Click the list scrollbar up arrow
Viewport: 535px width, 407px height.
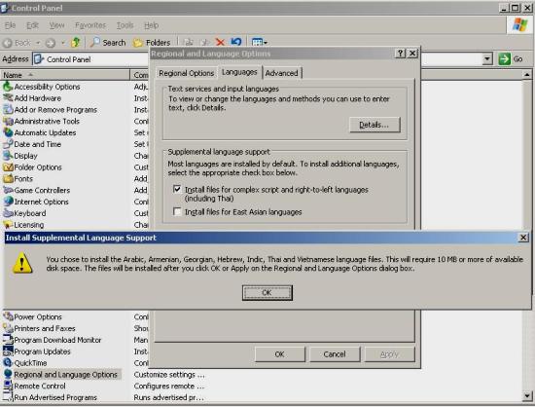[x=527, y=74]
